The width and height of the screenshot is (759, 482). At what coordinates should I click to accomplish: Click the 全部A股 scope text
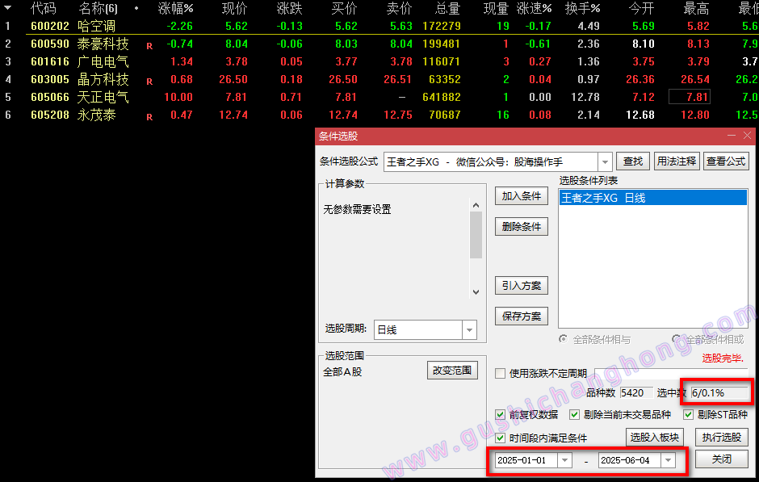[342, 372]
